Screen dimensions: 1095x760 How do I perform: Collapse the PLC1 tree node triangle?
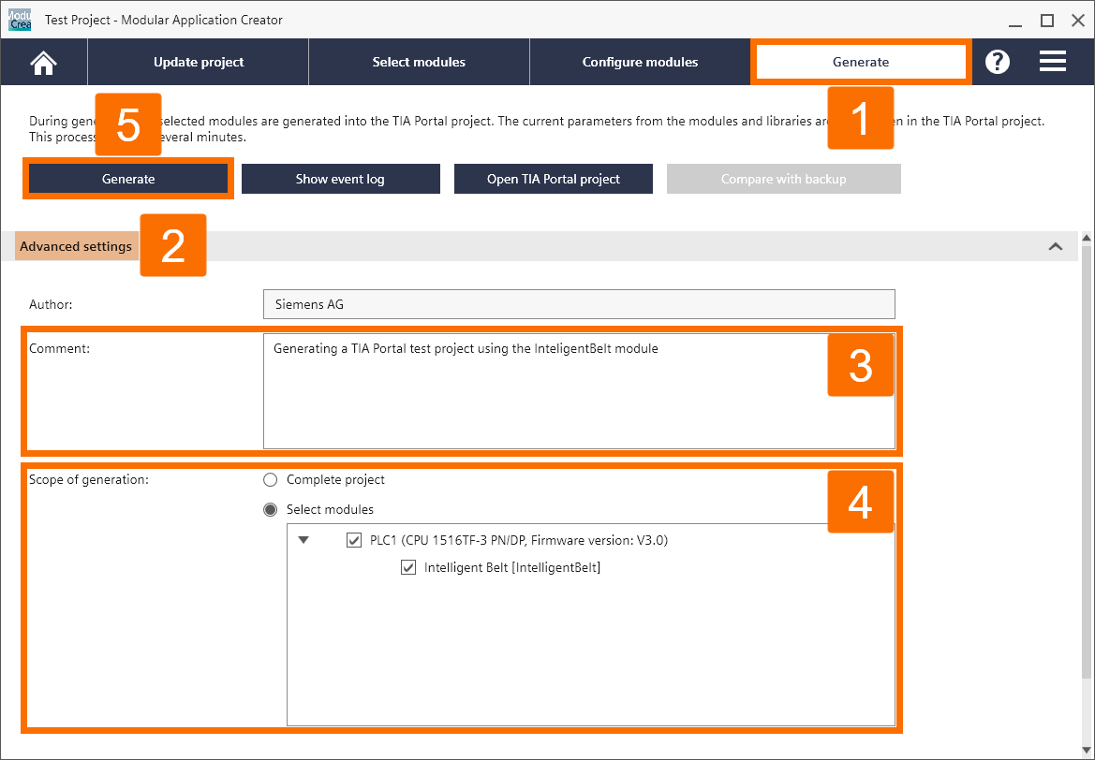[303, 540]
